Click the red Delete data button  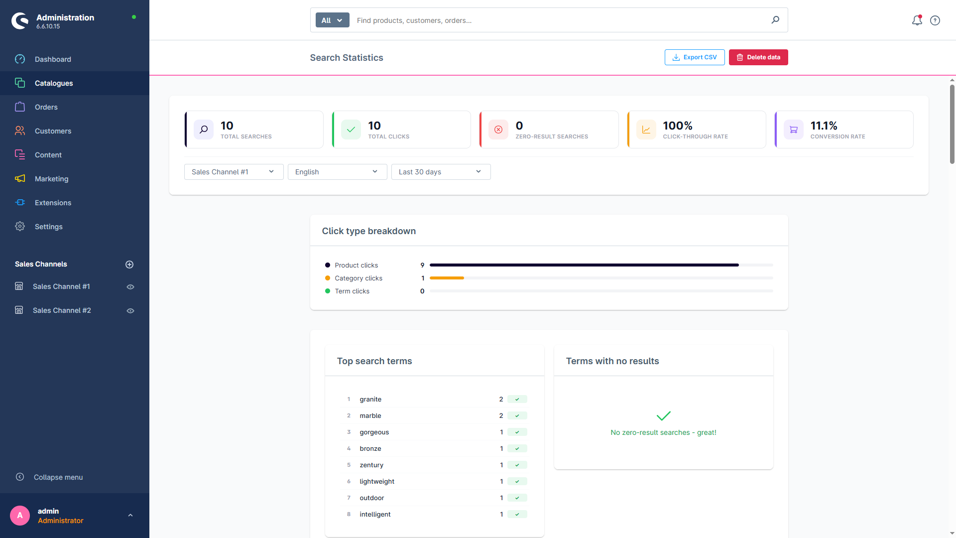(758, 57)
